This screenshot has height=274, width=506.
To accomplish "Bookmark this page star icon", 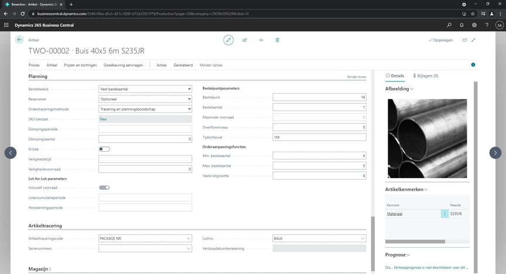I will pos(473,13).
